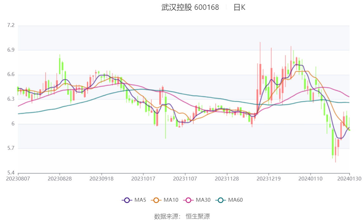Image resolution: width=364 pixels, height=221 pixels.
Task: Click the 数据来源 caption text
Action: (x=166, y=217)
